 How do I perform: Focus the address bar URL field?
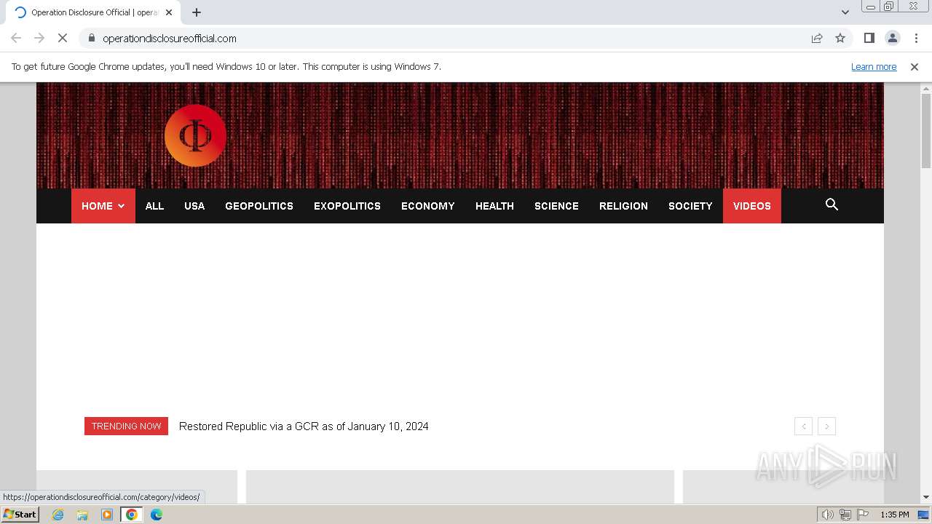tap(444, 38)
